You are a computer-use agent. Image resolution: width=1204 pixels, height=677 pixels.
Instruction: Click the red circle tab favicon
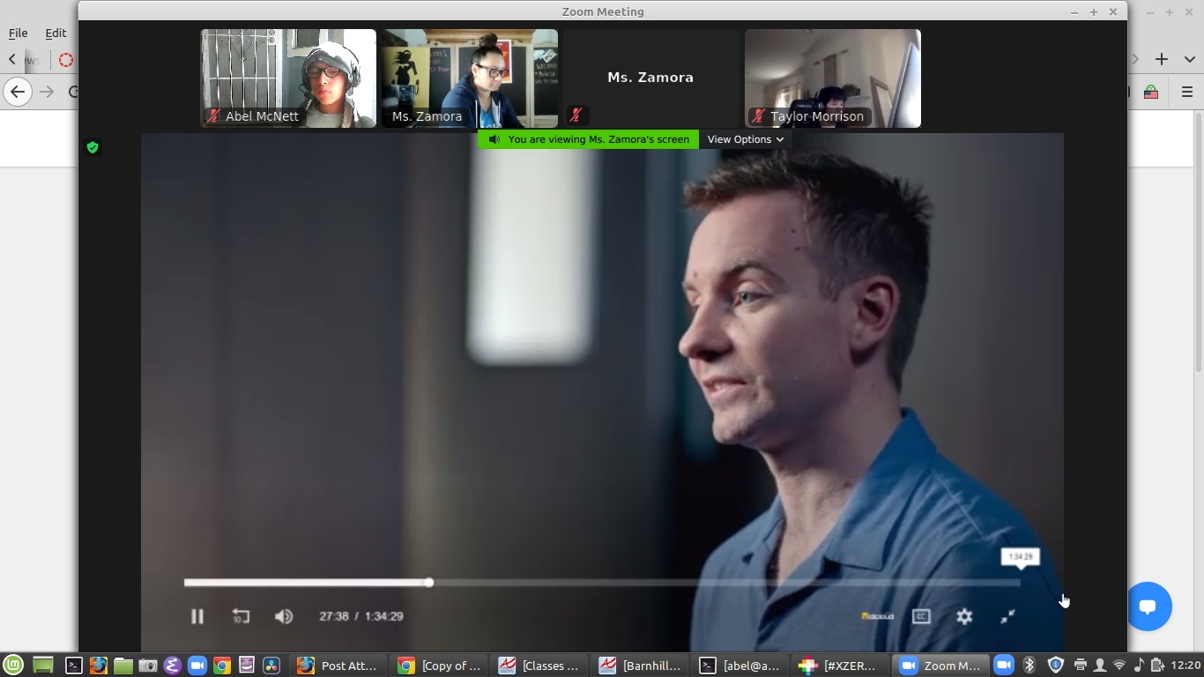tap(65, 60)
